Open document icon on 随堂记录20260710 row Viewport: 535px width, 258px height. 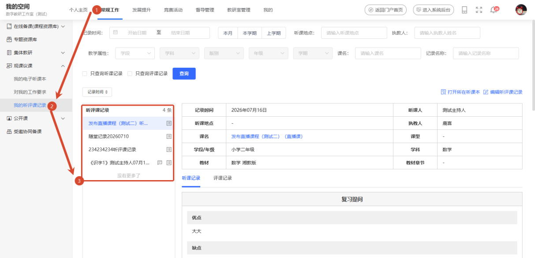point(169,136)
